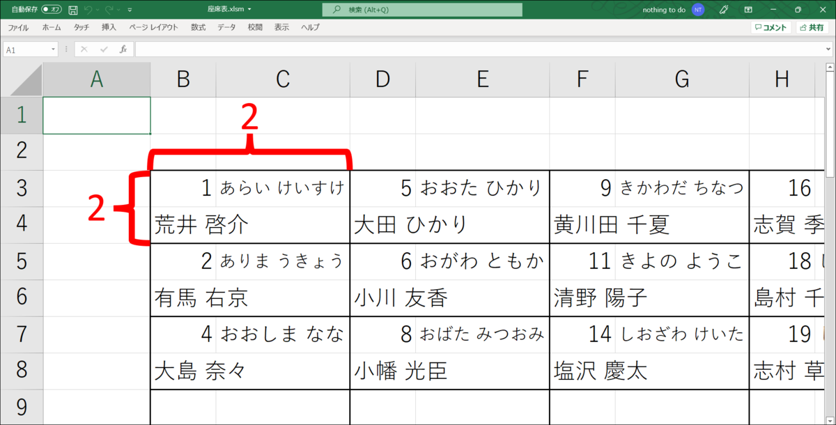
Task: Click the Undo arrow icon
Action: coord(88,10)
